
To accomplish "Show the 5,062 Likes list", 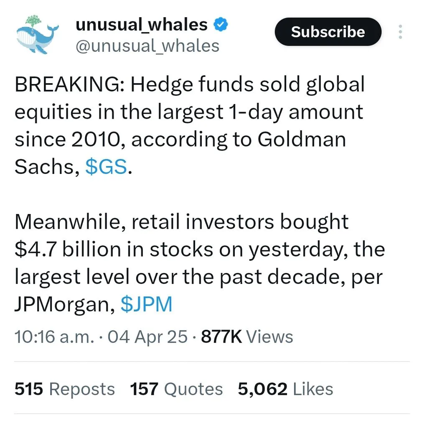I will 285,389.
